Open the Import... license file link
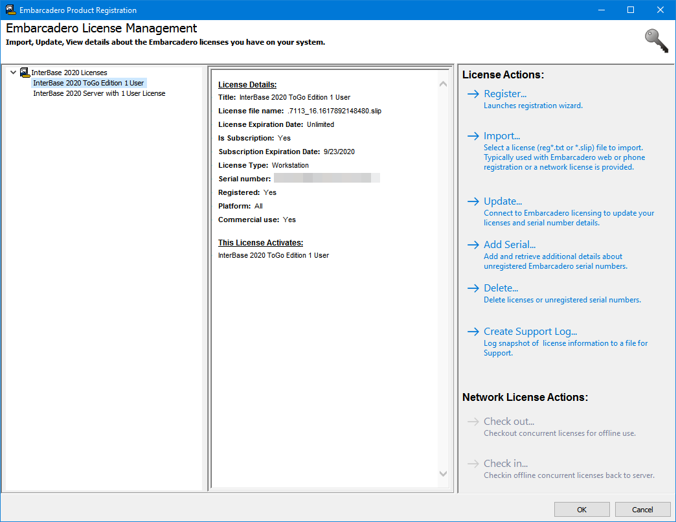This screenshot has height=522, width=676. [x=502, y=136]
